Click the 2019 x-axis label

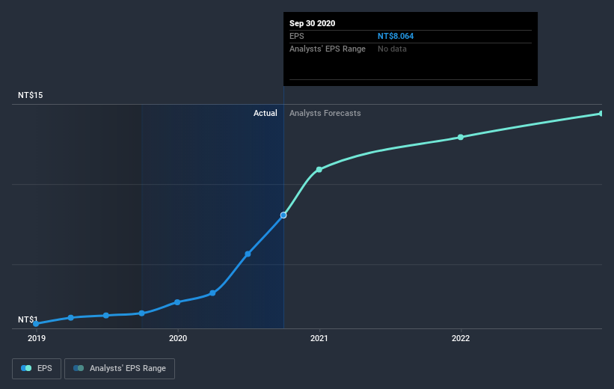(x=36, y=338)
